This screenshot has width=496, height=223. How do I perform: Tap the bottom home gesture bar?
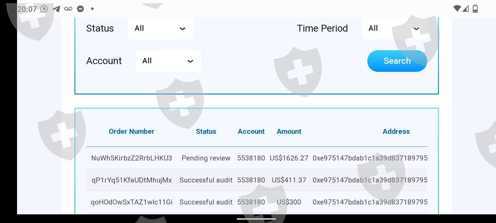[x=256, y=219]
